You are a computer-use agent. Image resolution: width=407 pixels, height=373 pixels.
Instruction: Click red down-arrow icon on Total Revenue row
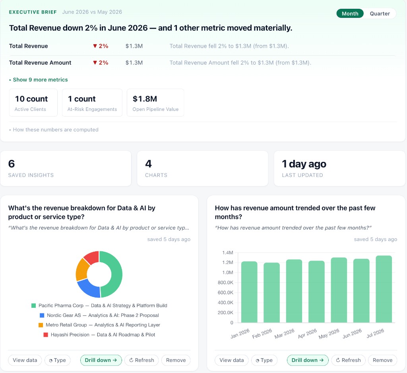[x=95, y=46]
